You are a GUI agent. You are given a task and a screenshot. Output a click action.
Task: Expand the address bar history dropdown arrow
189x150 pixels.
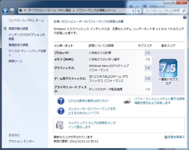(133, 11)
